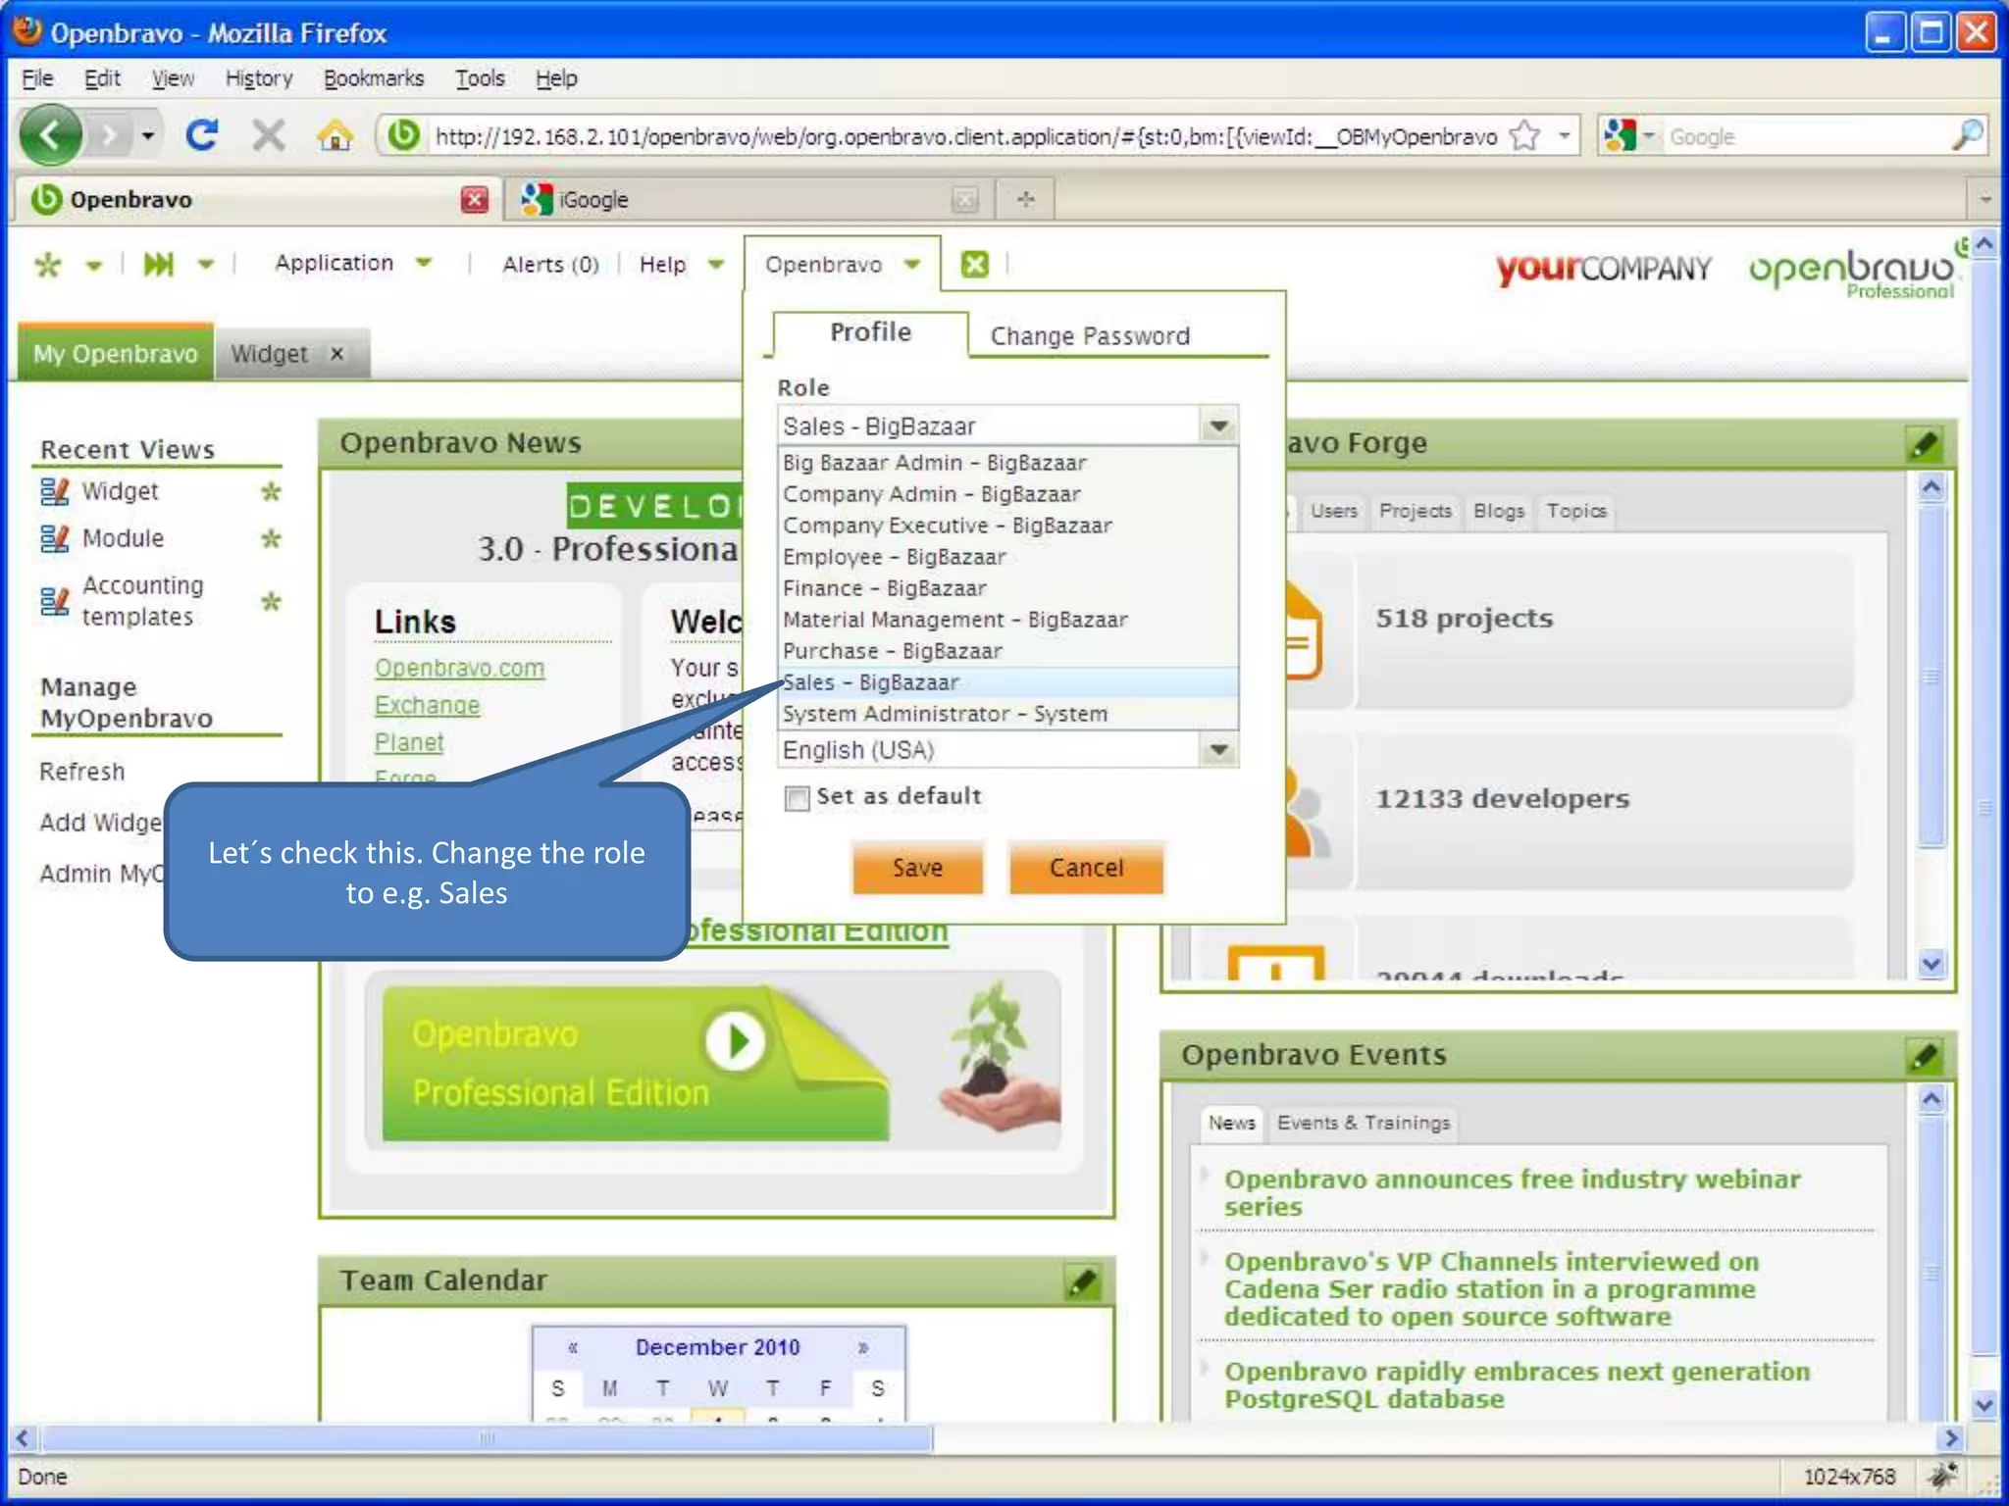
Task: Close the Widget application tab
Action: 337,354
